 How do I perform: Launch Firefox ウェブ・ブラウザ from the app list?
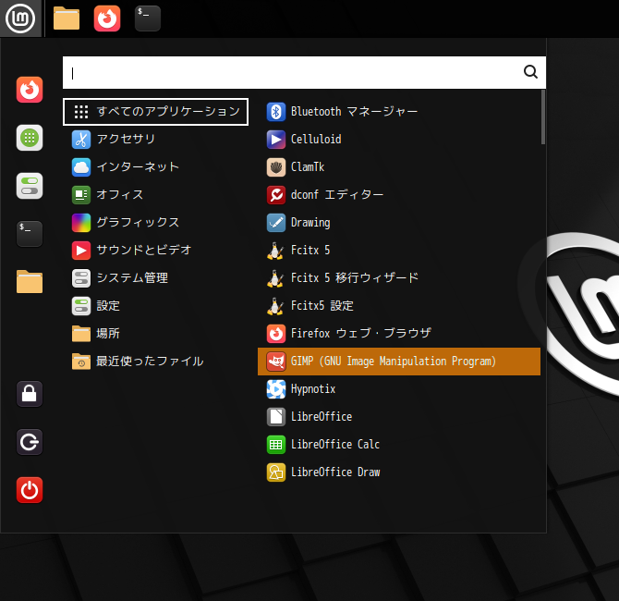click(399, 334)
